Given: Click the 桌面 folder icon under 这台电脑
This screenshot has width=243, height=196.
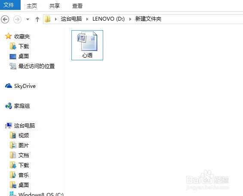Looking at the screenshot, I should point(13,185).
